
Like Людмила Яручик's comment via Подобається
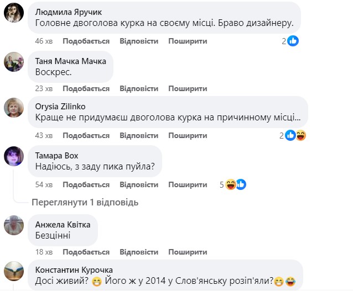click(86, 41)
